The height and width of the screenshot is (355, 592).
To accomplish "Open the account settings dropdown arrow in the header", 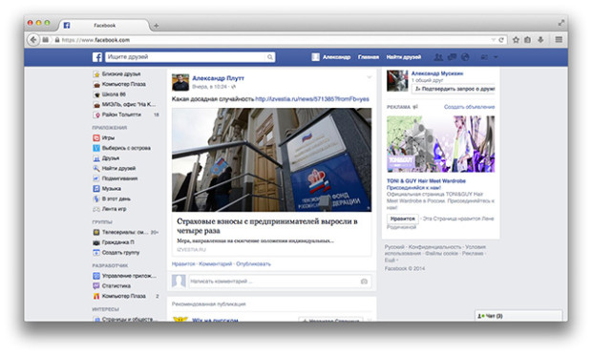I will tap(496, 57).
